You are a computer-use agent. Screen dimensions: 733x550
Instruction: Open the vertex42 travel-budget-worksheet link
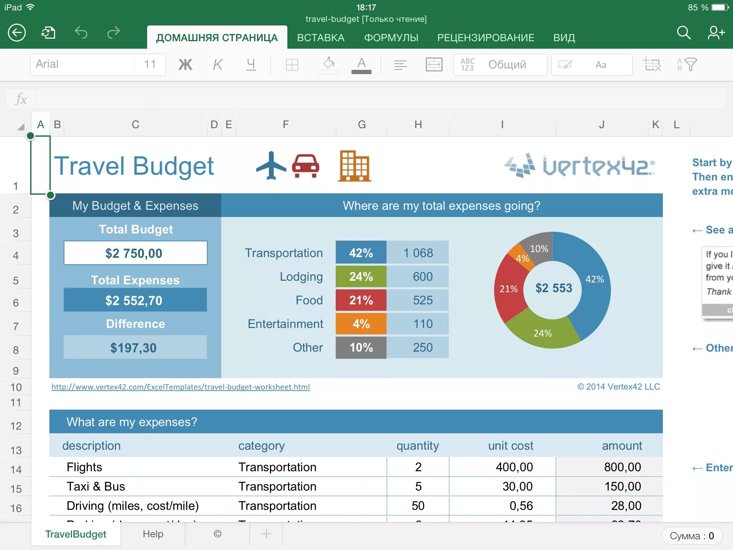point(181,387)
